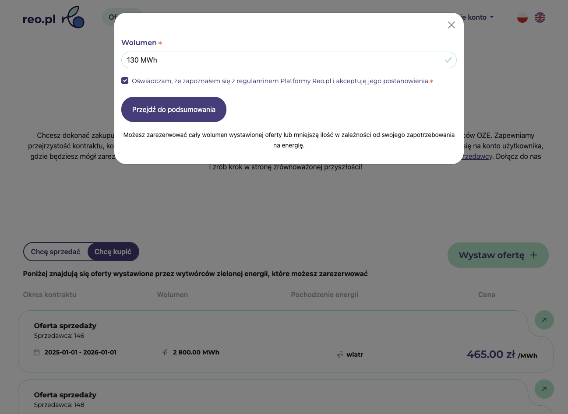This screenshot has width=568, height=414.
Task: Select the Chcę kupić toggle option
Action: (x=113, y=252)
